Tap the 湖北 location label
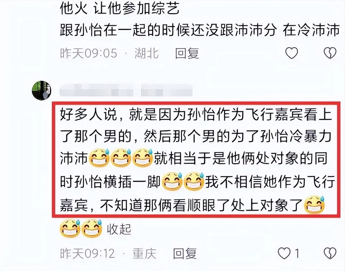This screenshot has width=345, height=271. 146,53
